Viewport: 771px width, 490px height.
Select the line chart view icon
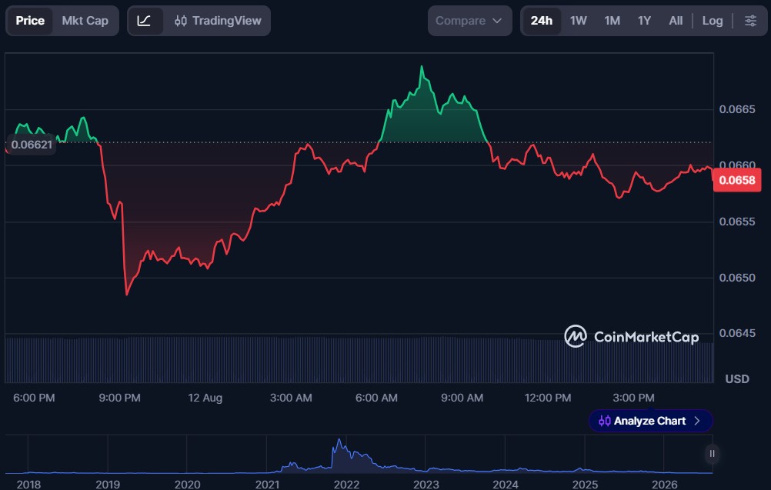[x=144, y=21]
